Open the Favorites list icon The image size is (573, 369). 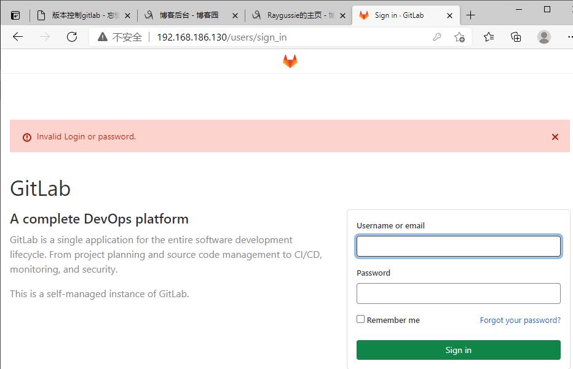pos(489,37)
